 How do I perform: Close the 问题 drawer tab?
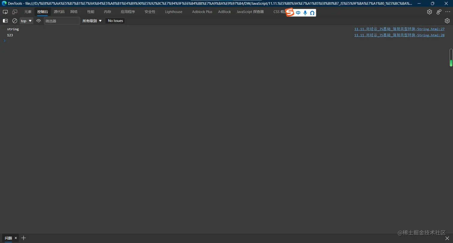pos(16,238)
